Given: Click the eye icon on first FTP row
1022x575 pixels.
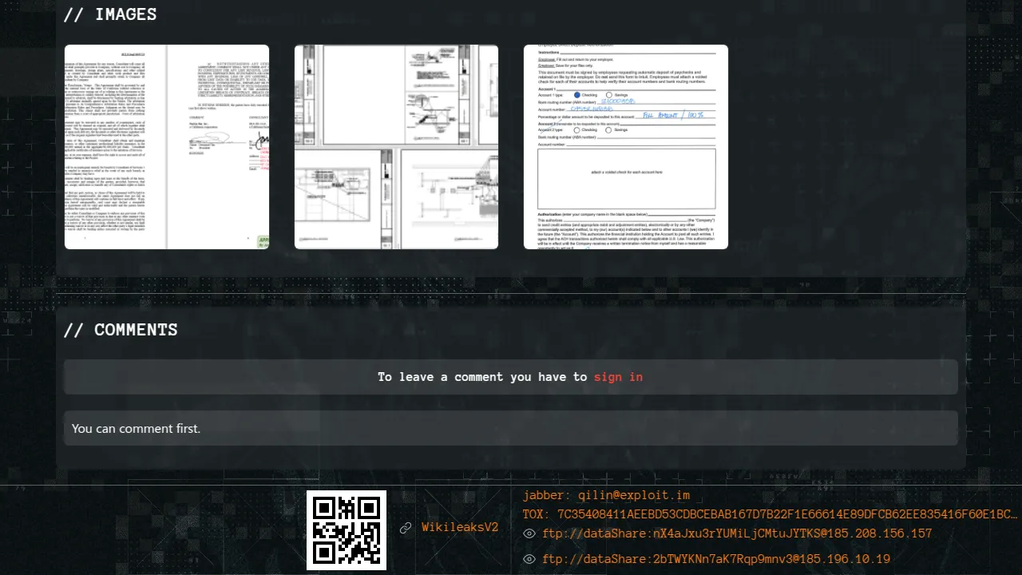Looking at the screenshot, I should [x=529, y=534].
